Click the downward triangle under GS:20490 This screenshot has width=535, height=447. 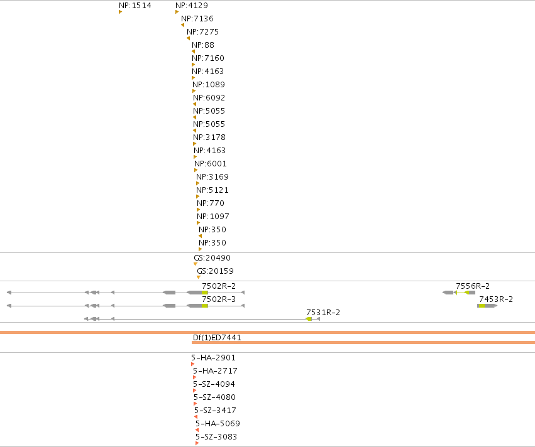click(195, 264)
